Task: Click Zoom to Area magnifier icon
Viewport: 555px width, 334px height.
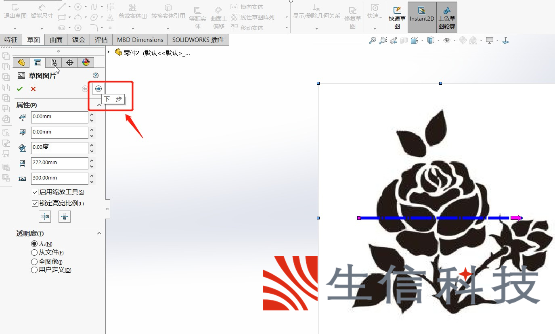Action: pos(383,40)
